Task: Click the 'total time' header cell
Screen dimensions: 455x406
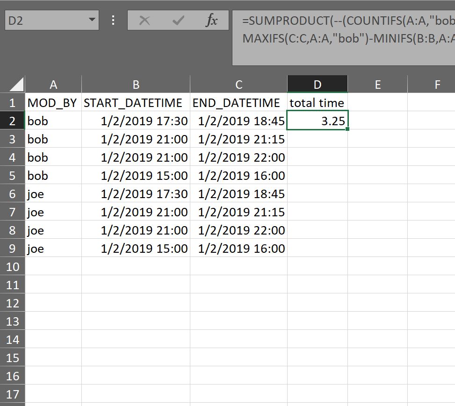Action: coord(318,102)
